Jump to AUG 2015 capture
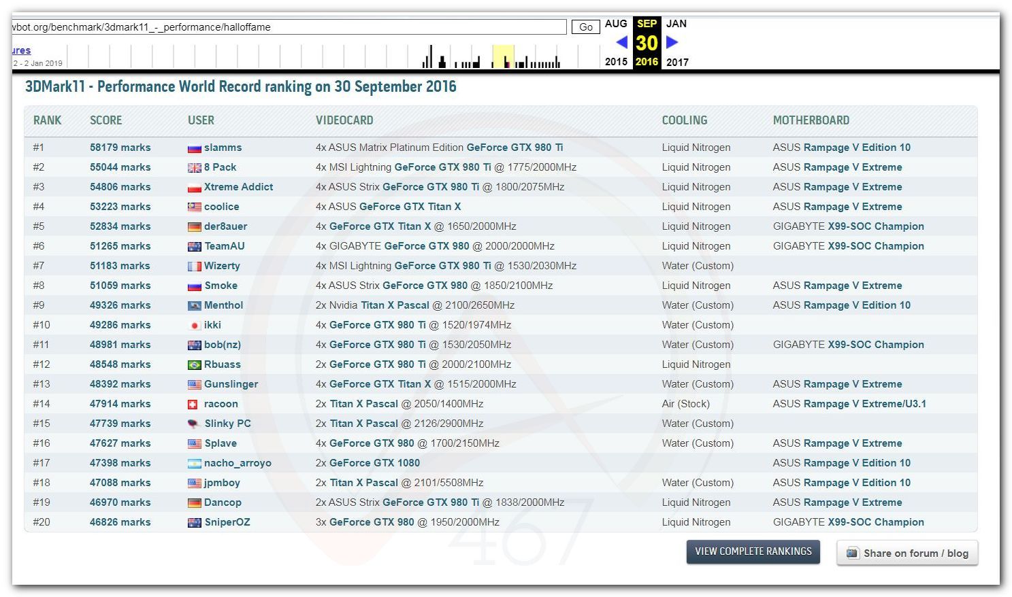 click(x=616, y=23)
